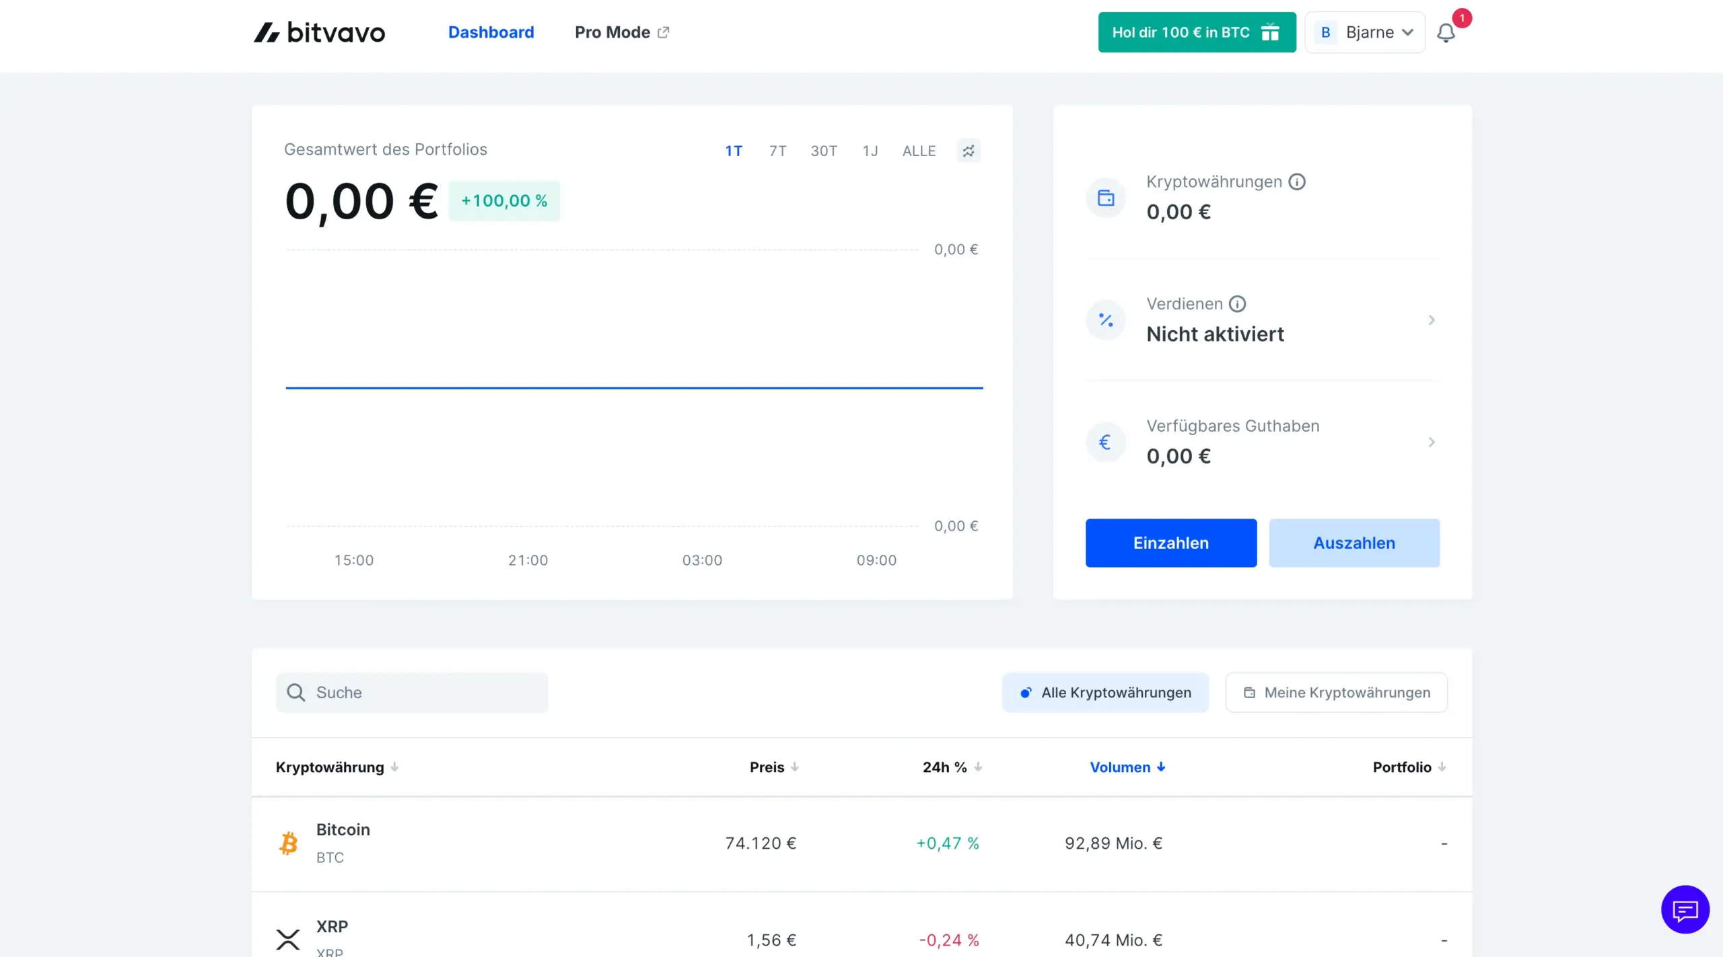Viewport: 1723px width, 957px height.
Task: Click info icon next to Kryptowährungen
Action: pyautogui.click(x=1297, y=182)
